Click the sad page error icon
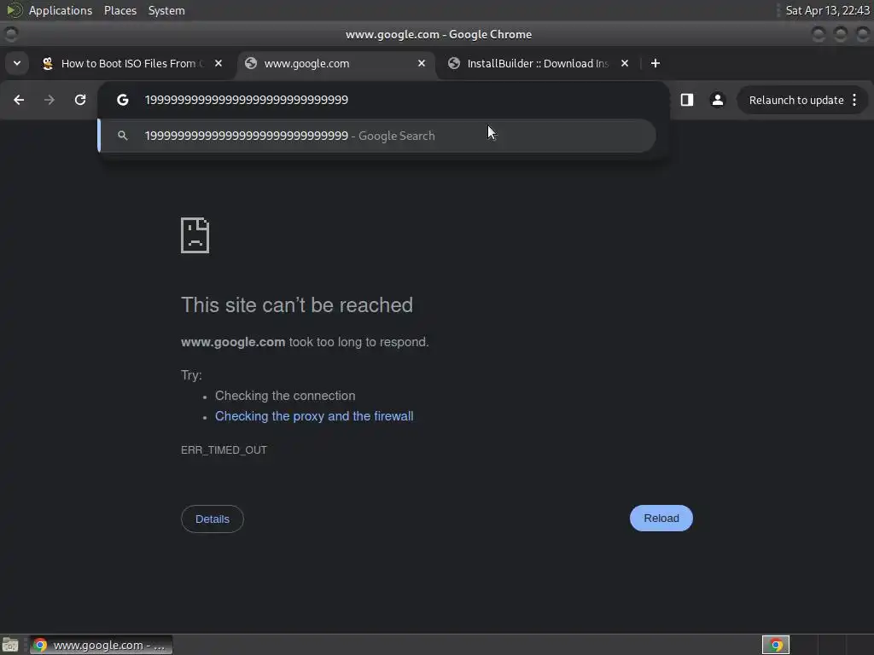Viewport: 874px width, 655px height. click(195, 235)
